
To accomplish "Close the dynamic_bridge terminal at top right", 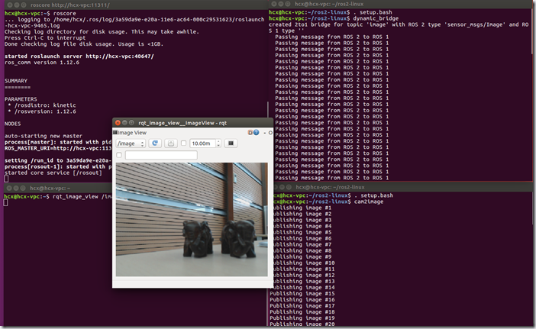I will pos(274,4).
